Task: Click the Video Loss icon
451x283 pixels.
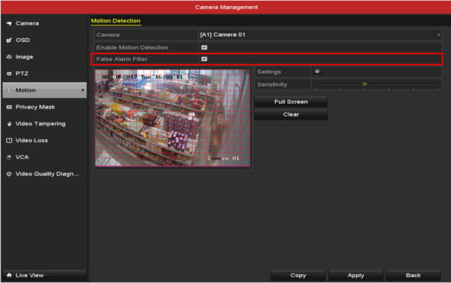Action: pyautogui.click(x=9, y=141)
